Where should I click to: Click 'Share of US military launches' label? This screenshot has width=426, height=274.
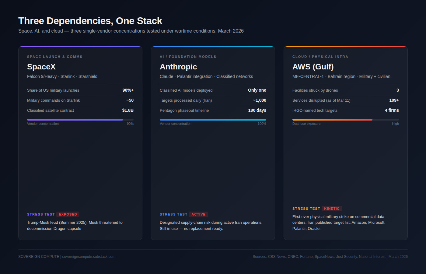pos(53,90)
